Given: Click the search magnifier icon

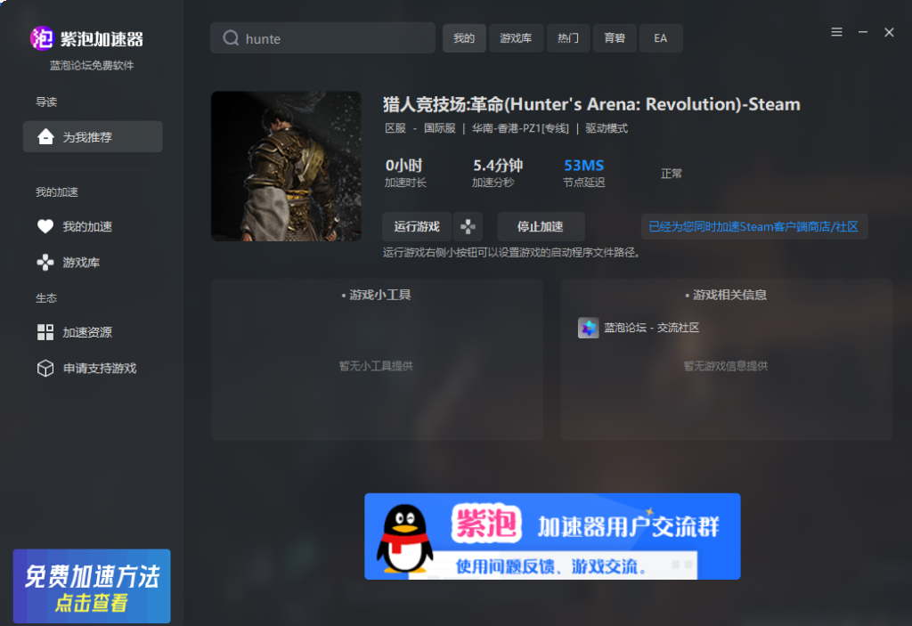Looking at the screenshot, I should (x=231, y=38).
